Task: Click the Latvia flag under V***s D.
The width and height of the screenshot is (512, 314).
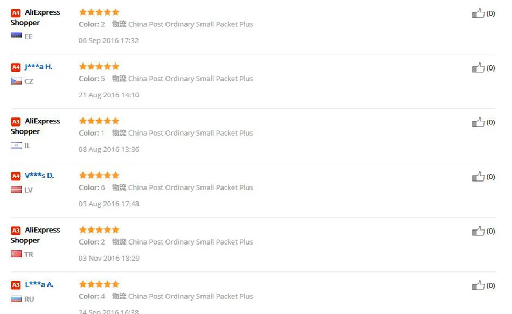Action: 16,190
